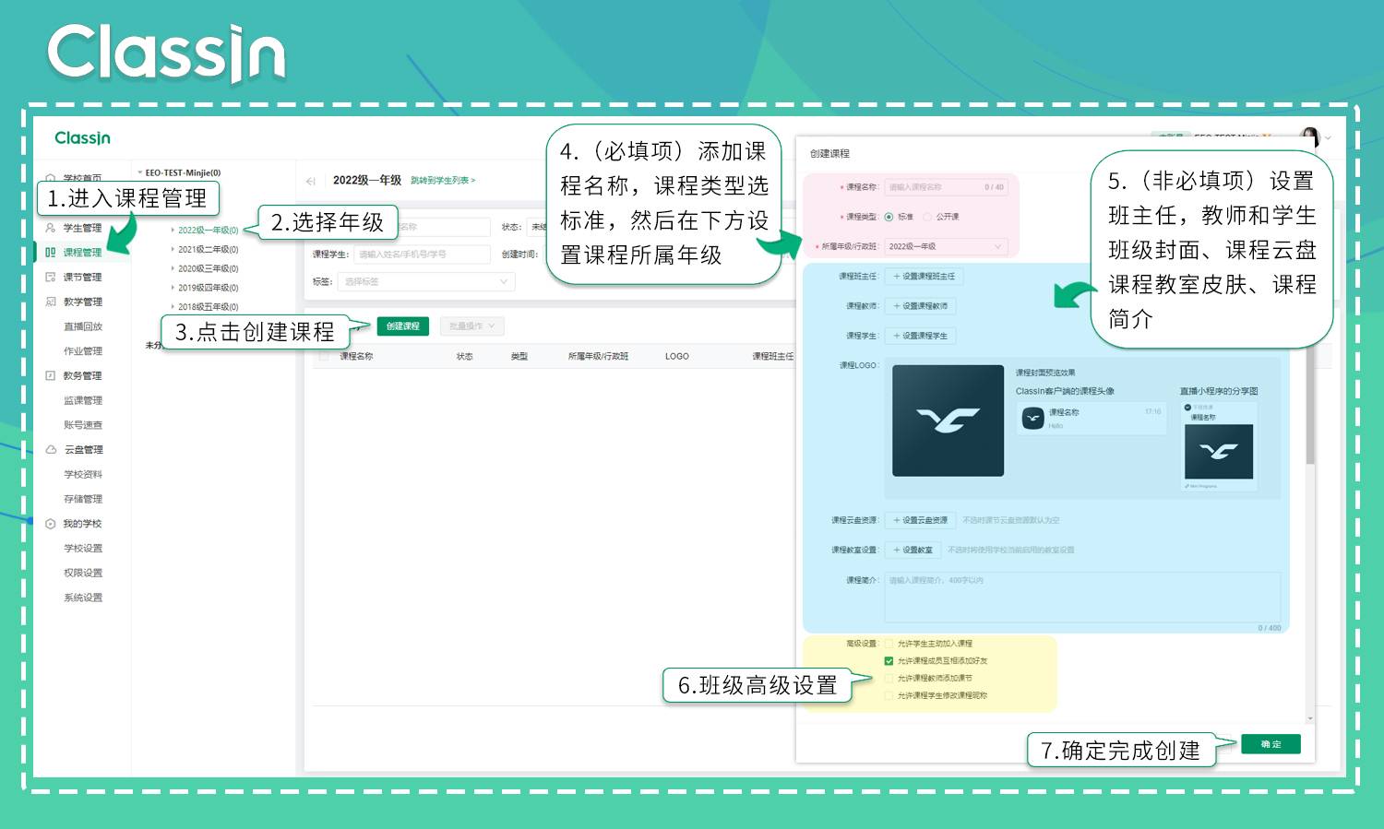This screenshot has height=829, width=1384.
Task: Click the LOGO column header
Action: (x=677, y=356)
